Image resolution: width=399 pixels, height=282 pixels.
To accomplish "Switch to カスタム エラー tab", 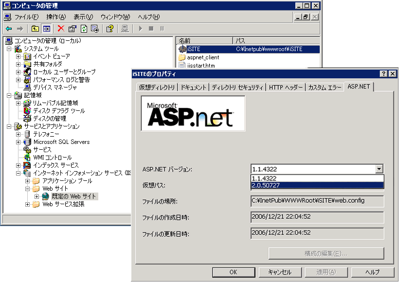I will click(325, 87).
